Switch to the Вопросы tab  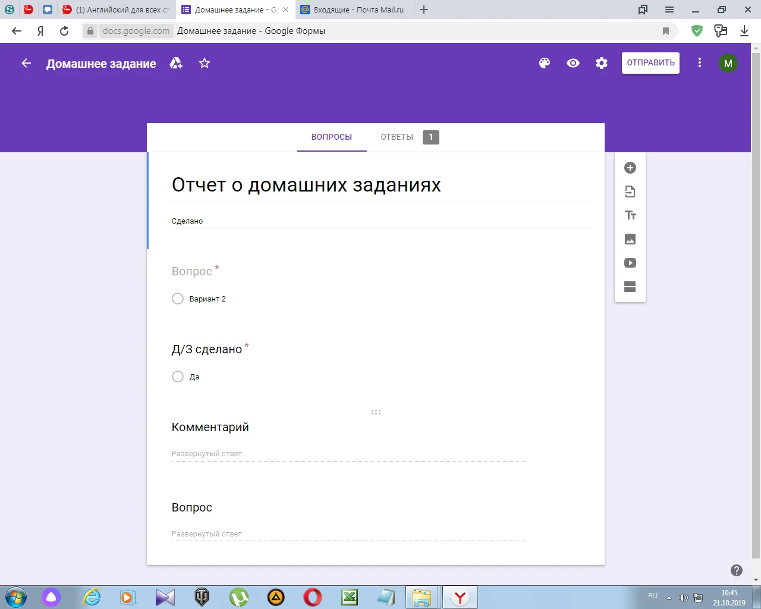pos(332,137)
